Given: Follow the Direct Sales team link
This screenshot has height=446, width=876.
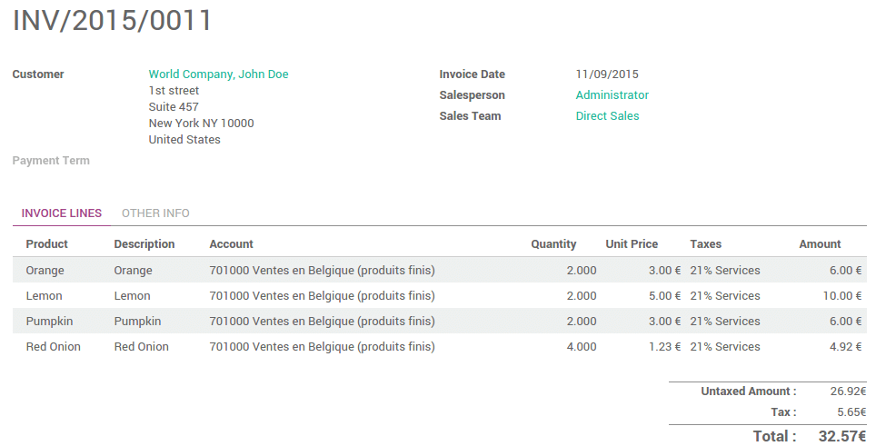Looking at the screenshot, I should tap(607, 116).
